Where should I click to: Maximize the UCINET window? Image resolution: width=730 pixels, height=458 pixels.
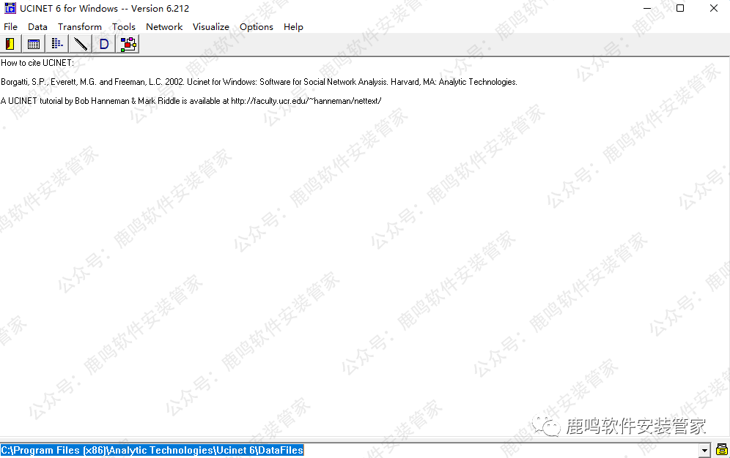pos(680,8)
